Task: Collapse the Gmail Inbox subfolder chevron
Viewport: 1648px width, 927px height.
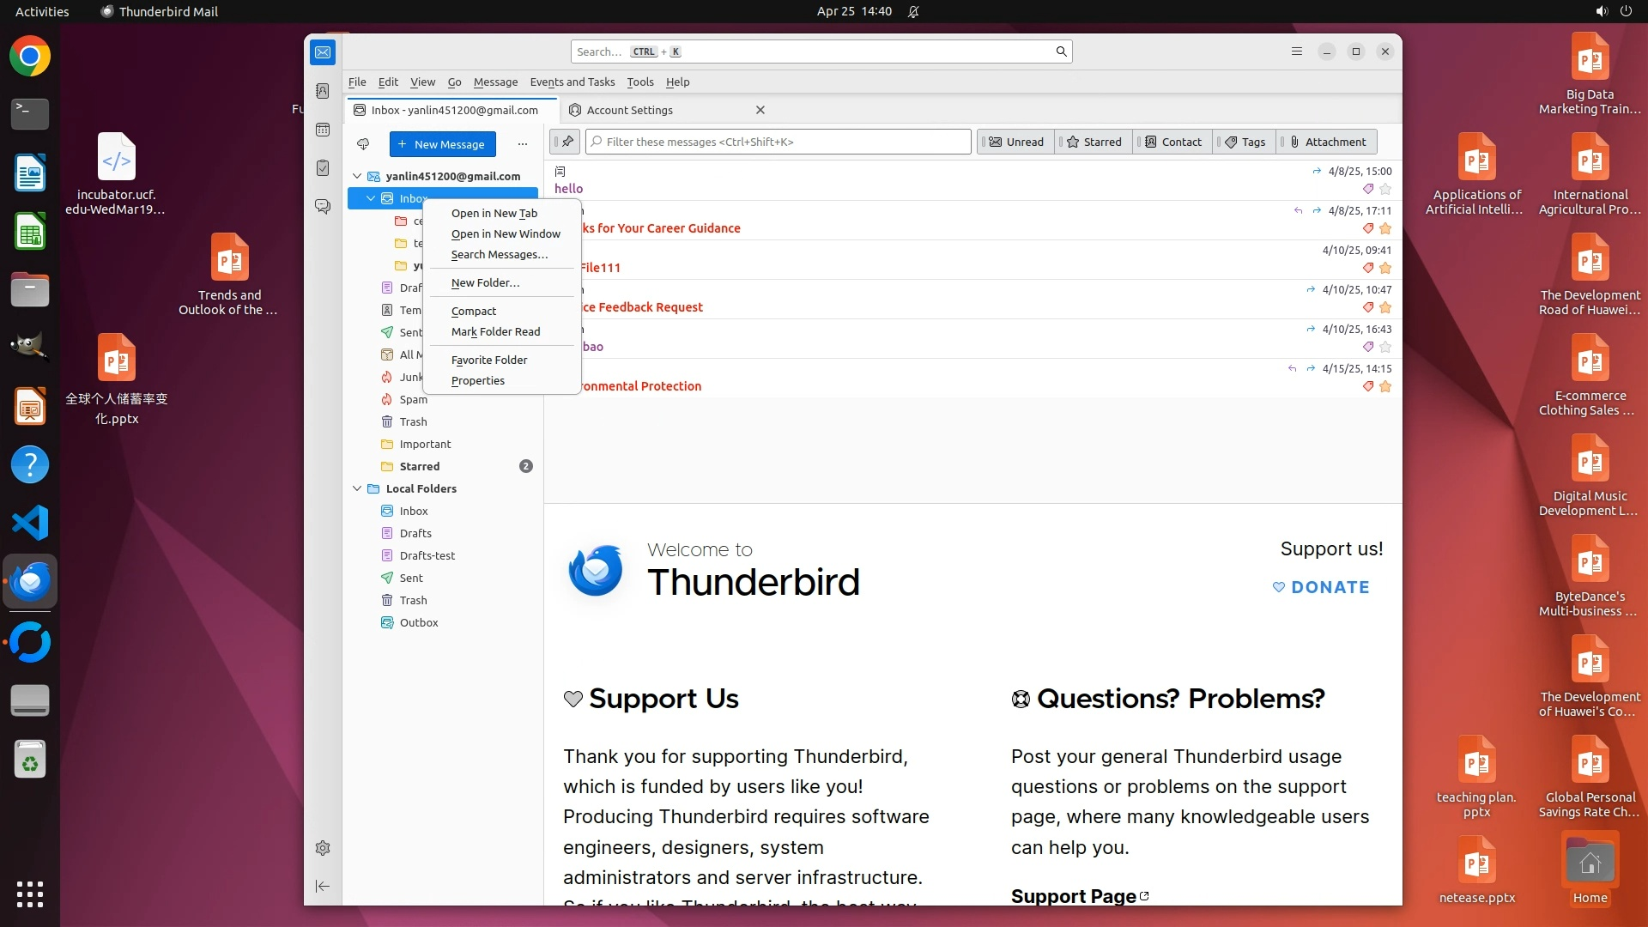Action: coord(371,198)
